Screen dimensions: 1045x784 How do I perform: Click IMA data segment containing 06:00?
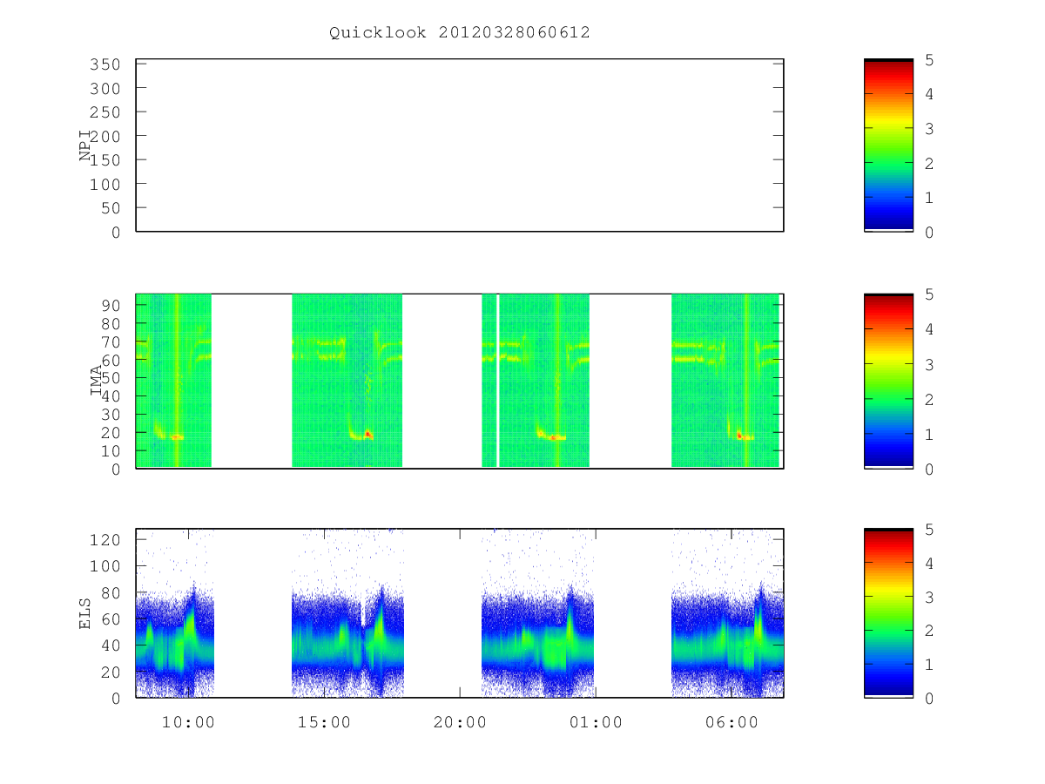click(725, 381)
